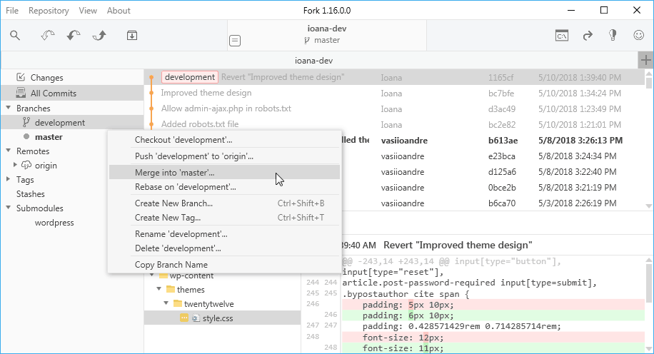Click the commit list scroll-down arrow
This screenshot has width=654, height=354.
coord(648,206)
